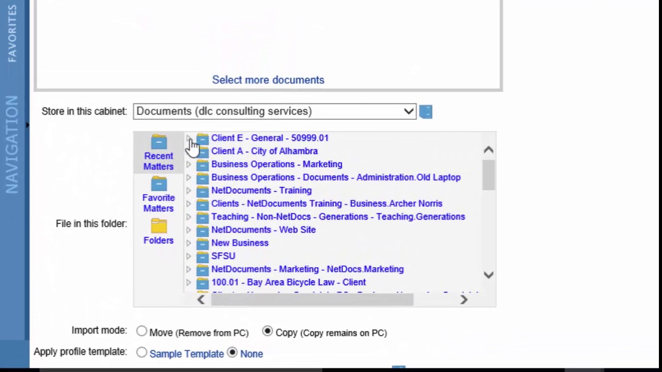
Task: Expand 100.01 - Bay Area Bicycle Law node
Action: [188, 283]
